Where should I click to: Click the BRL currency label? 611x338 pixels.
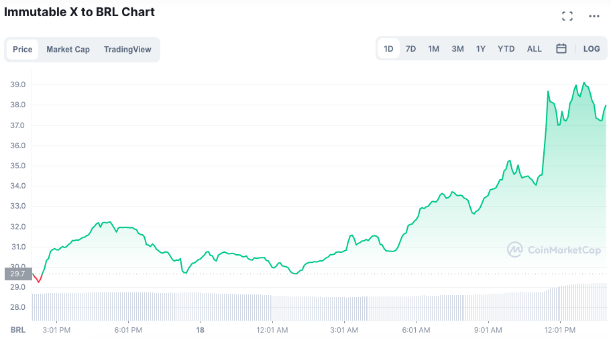[x=18, y=330]
